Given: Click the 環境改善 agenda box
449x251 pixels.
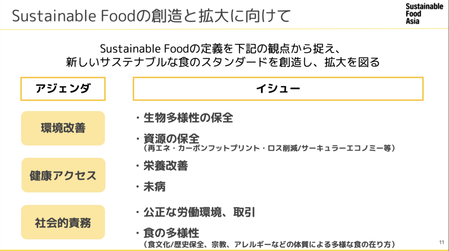Looking at the screenshot, I should [63, 128].
